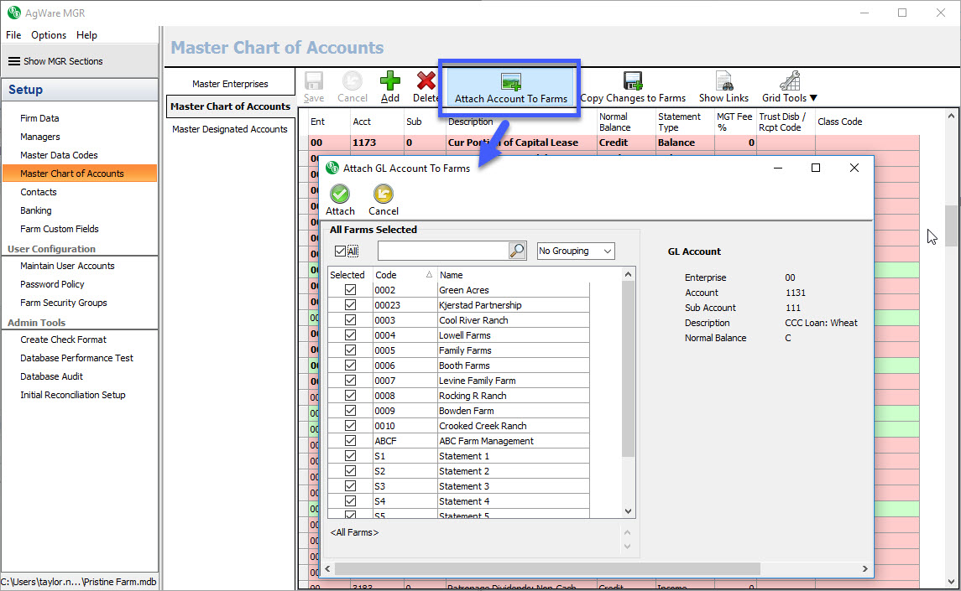This screenshot has width=961, height=591.
Task: Uncheck the Green Acres farm checkbox
Action: (350, 290)
